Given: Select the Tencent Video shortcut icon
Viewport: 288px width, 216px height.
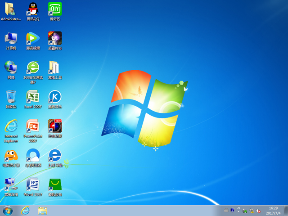Looking at the screenshot, I should pos(33,39).
